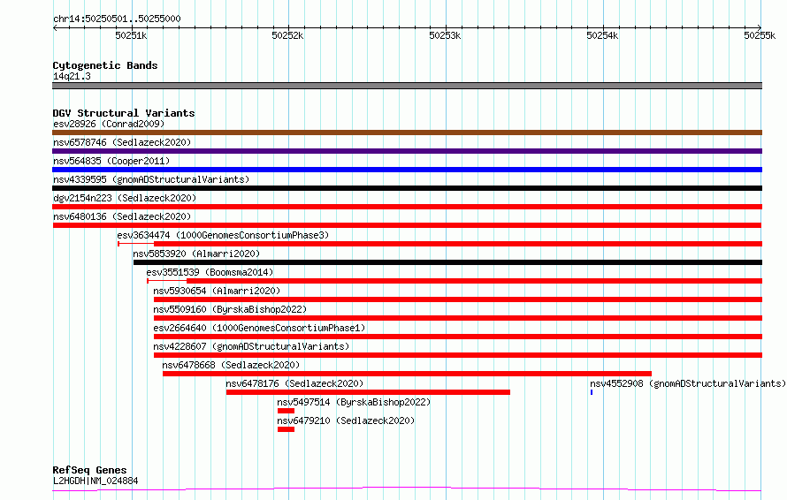787x500 pixels.
Task: Select the short nsv6479210 red bar
Action: (287, 429)
